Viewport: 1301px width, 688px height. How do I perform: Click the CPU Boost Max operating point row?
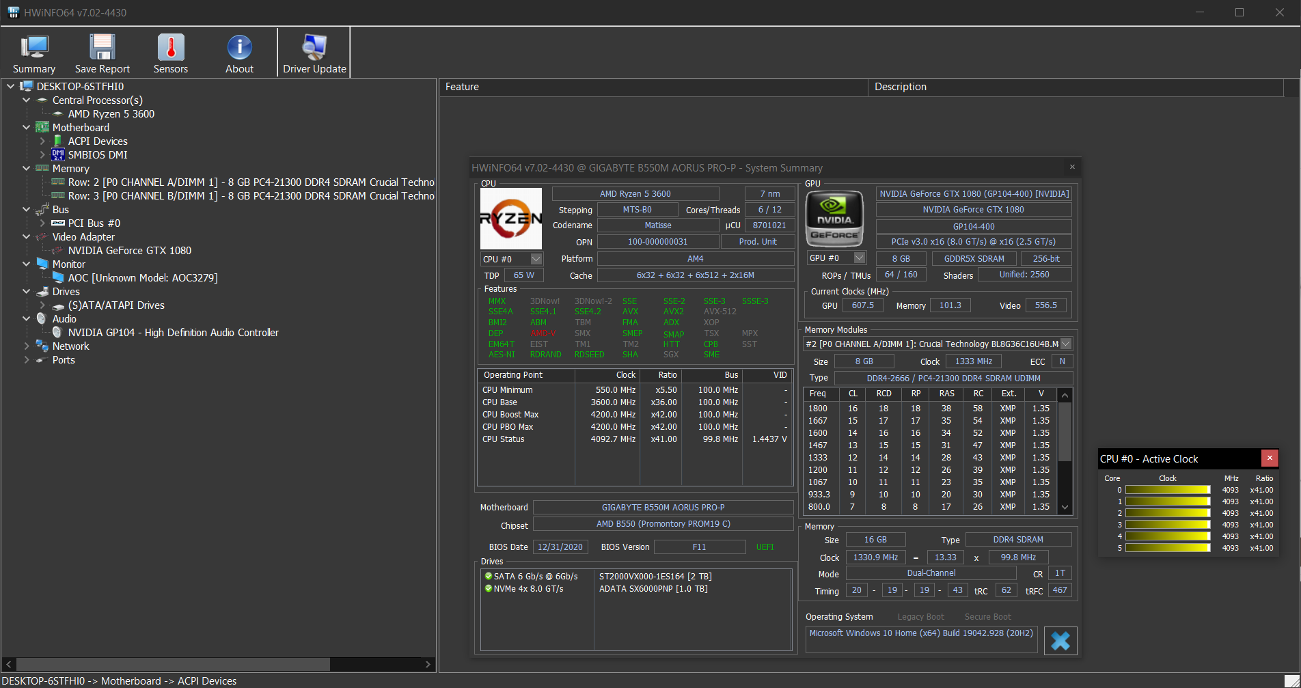tap(635, 415)
